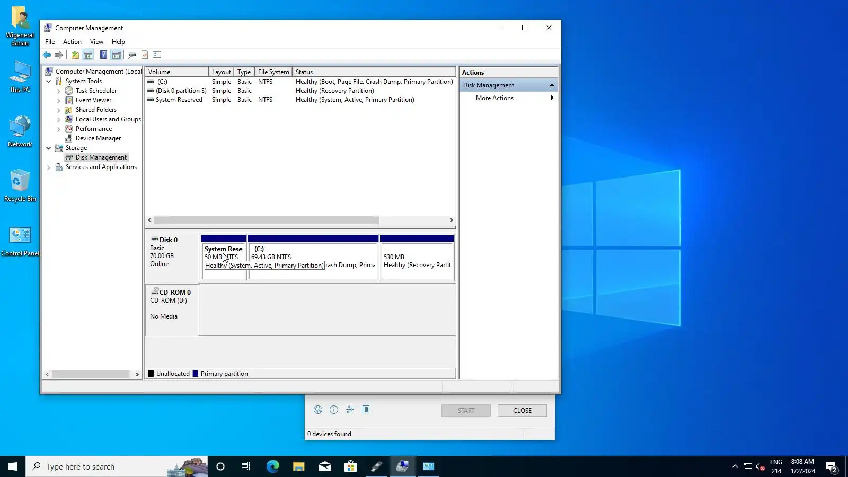Sort by the File System column header
This screenshot has width=848, height=477.
(273, 72)
